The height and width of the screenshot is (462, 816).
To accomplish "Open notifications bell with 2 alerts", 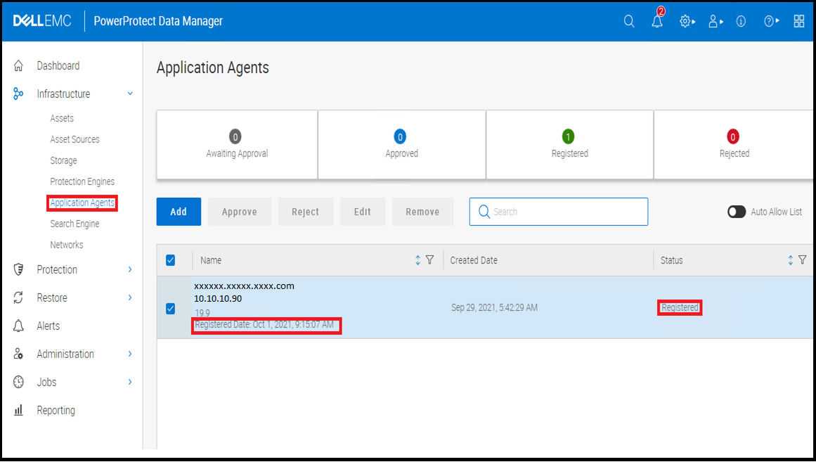I will click(658, 20).
